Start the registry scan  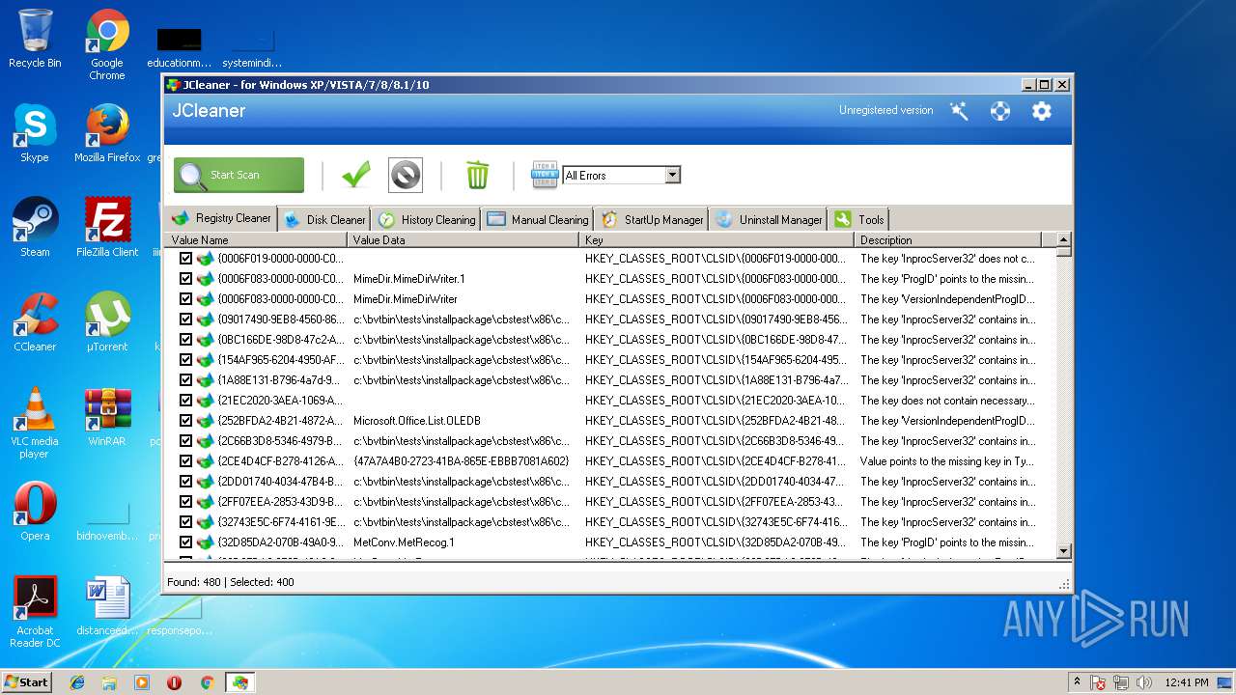(239, 175)
